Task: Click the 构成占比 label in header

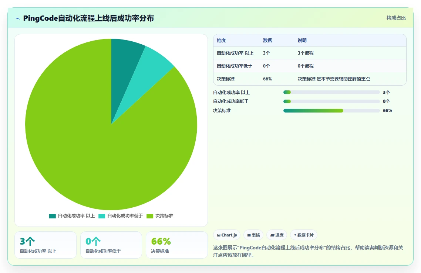Action: pos(396,18)
